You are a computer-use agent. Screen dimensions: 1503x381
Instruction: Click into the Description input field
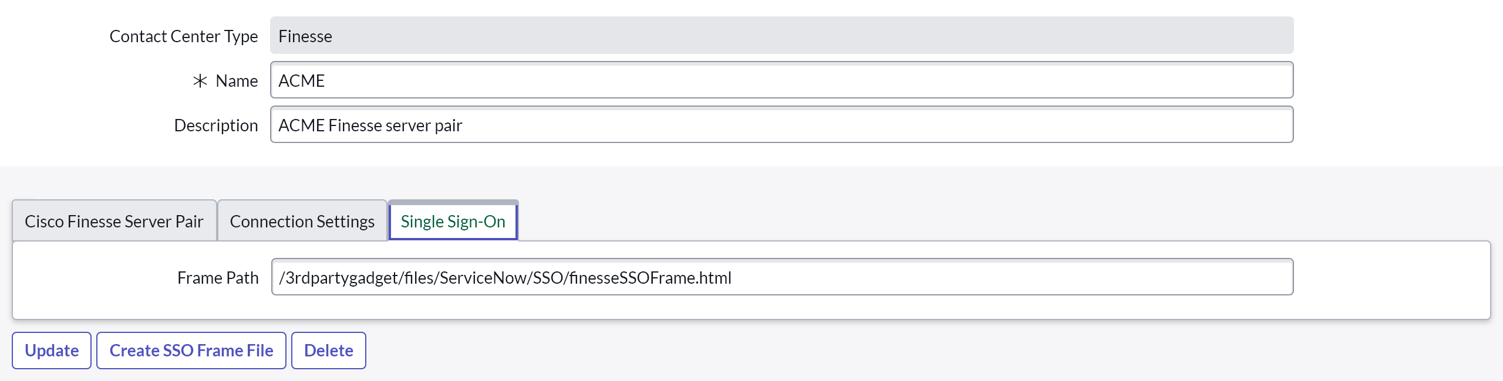click(781, 125)
